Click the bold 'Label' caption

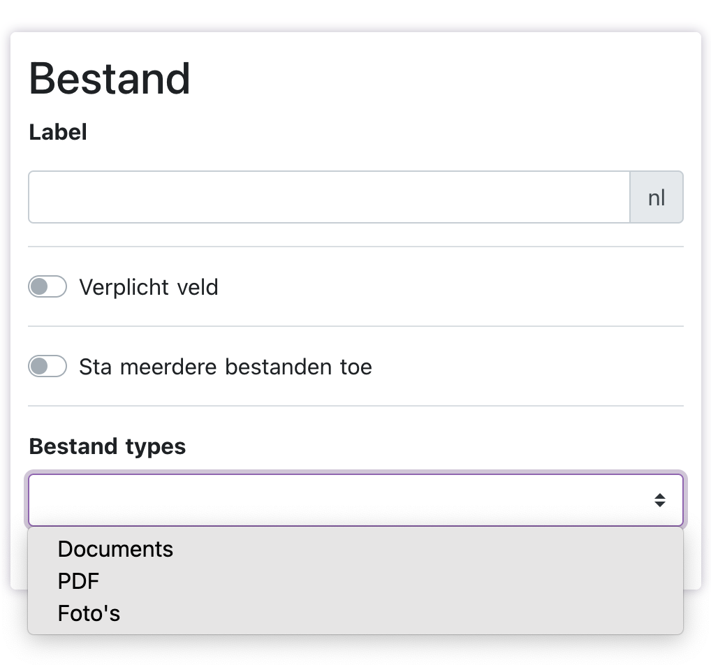(x=58, y=132)
